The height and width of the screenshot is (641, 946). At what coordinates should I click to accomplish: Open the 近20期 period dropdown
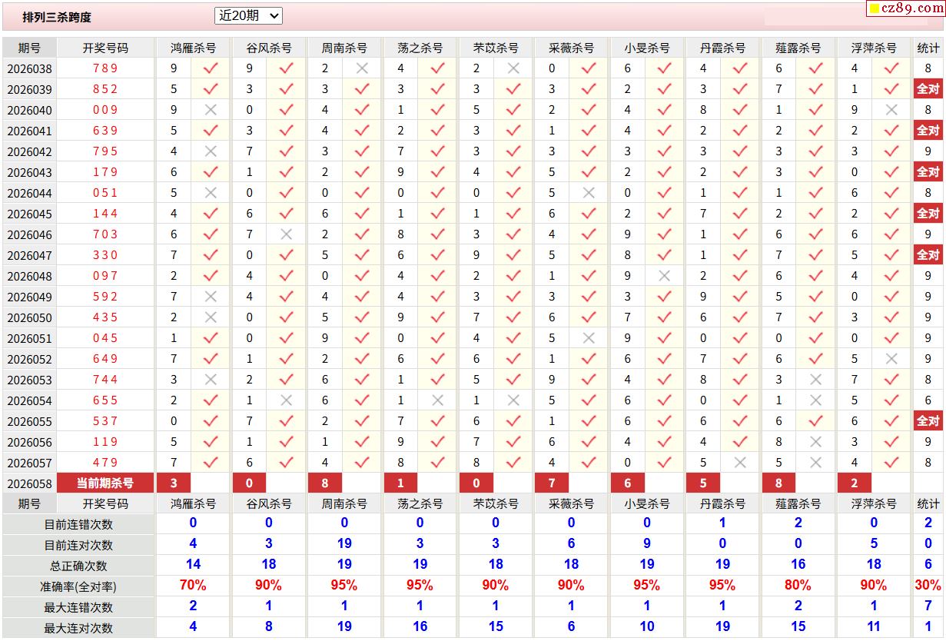click(x=248, y=15)
